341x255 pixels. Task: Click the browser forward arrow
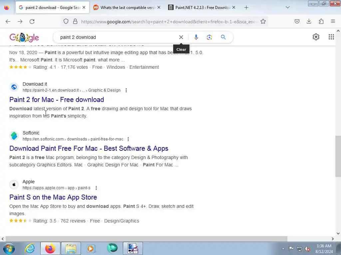point(20,22)
